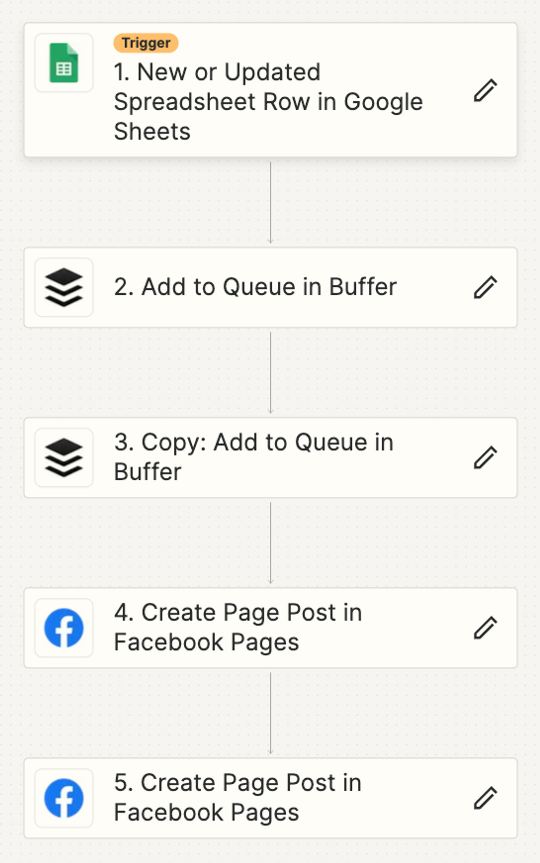540x863 pixels.
Task: Click the orange Trigger badge
Action: [146, 43]
